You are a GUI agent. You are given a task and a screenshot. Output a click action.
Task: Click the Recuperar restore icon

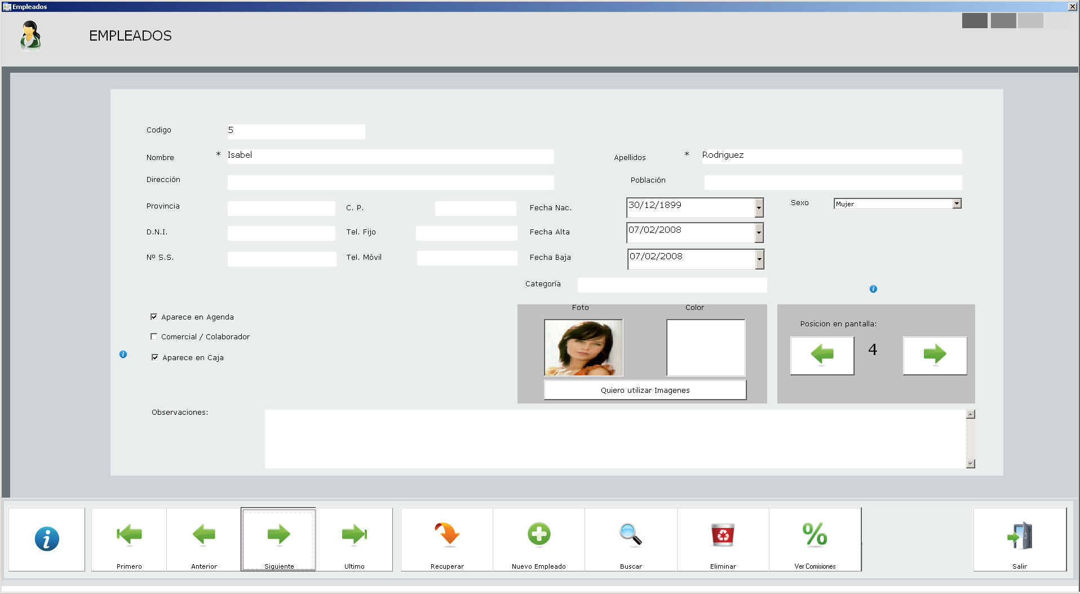(447, 539)
